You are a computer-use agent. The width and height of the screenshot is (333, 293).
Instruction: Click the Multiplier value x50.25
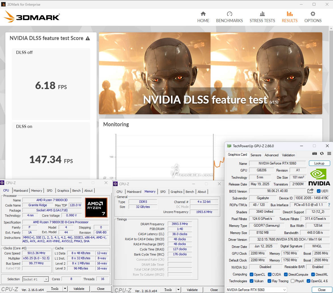(36, 258)
